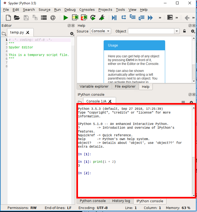
Task: Toggle the Help lock icon
Action: (x=185, y=31)
